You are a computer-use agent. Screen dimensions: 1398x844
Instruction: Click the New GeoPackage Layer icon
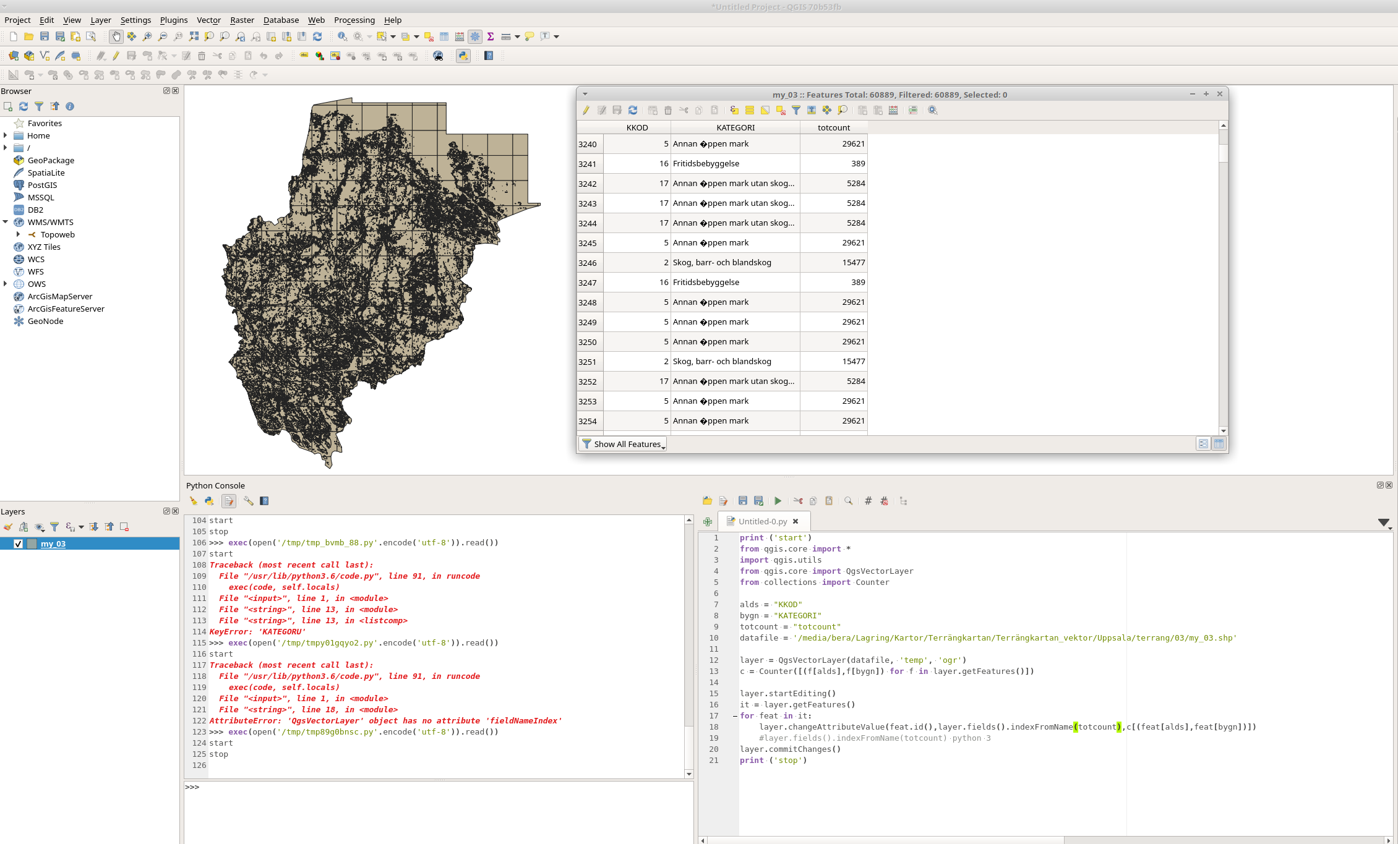pyautogui.click(x=29, y=56)
